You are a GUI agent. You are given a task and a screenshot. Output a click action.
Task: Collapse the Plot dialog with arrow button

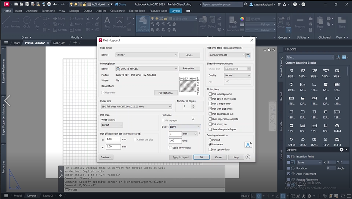(248, 157)
